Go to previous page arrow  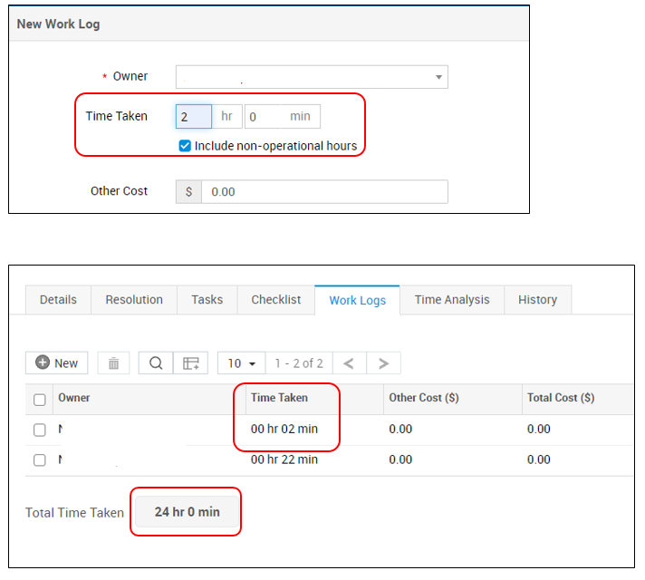350,363
